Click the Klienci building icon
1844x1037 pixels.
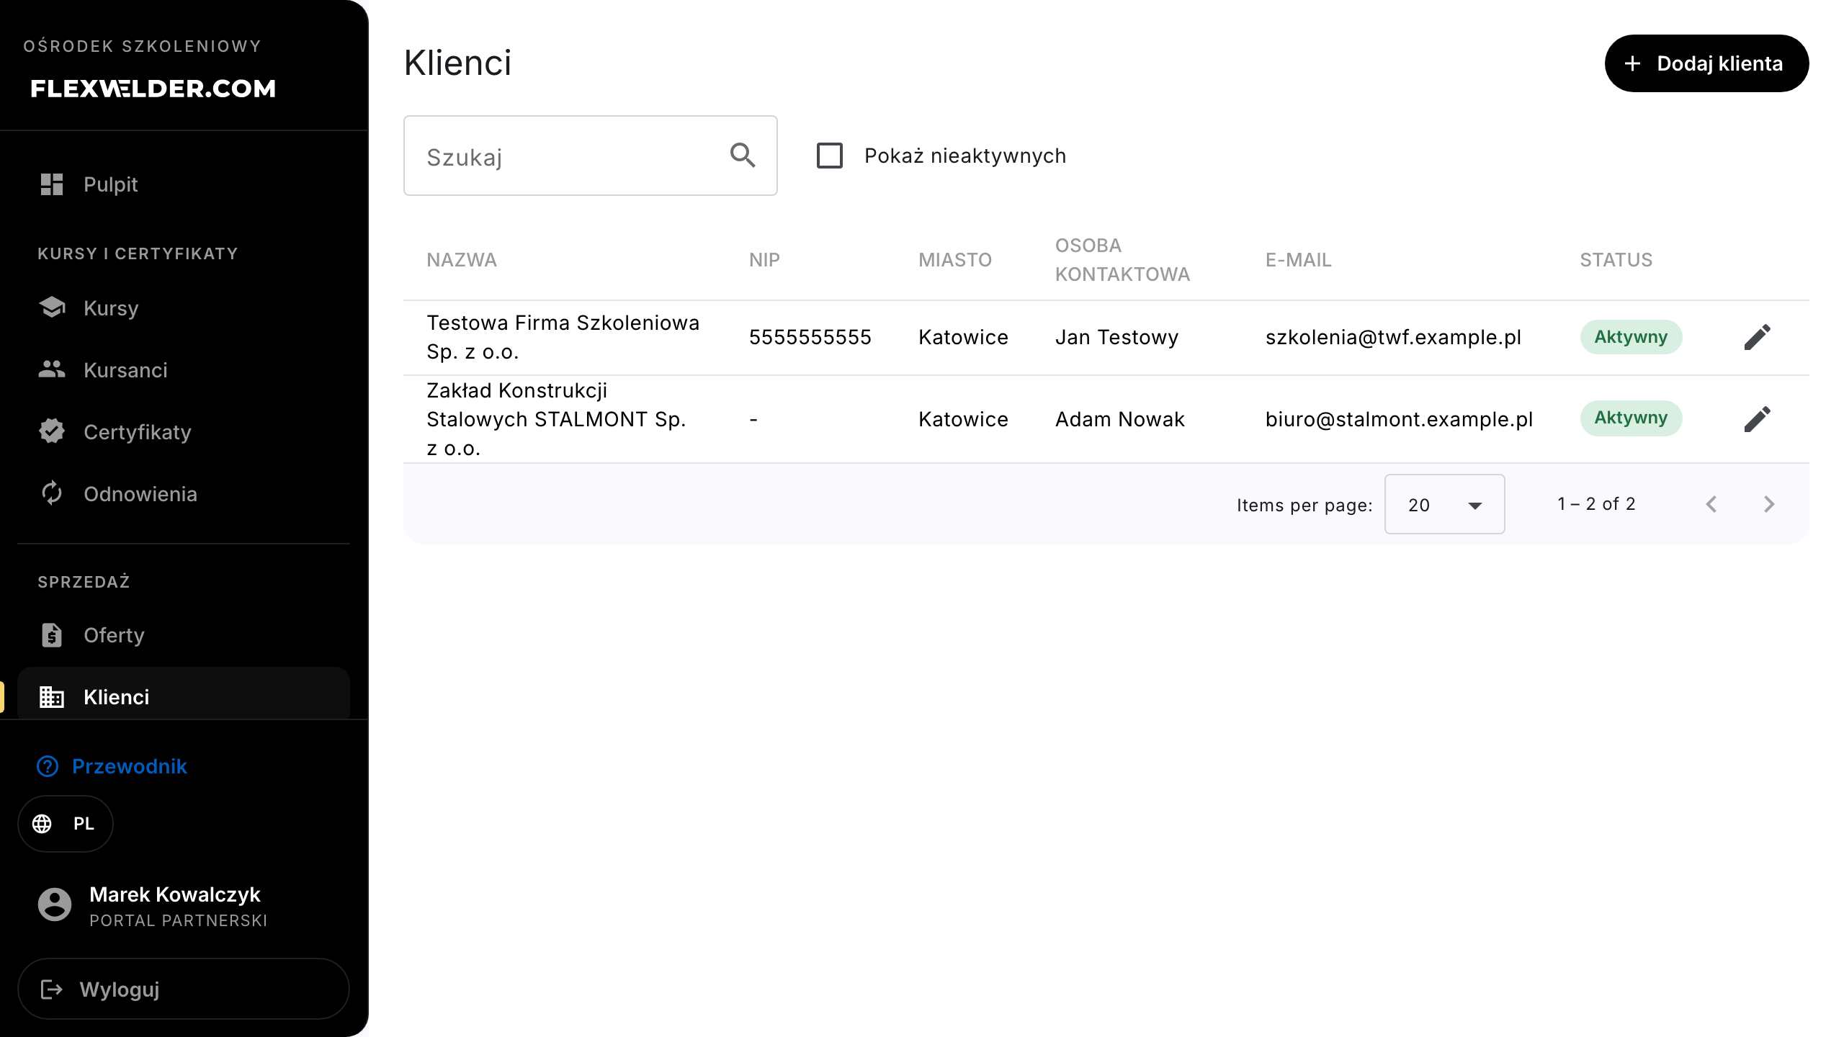pos(52,696)
